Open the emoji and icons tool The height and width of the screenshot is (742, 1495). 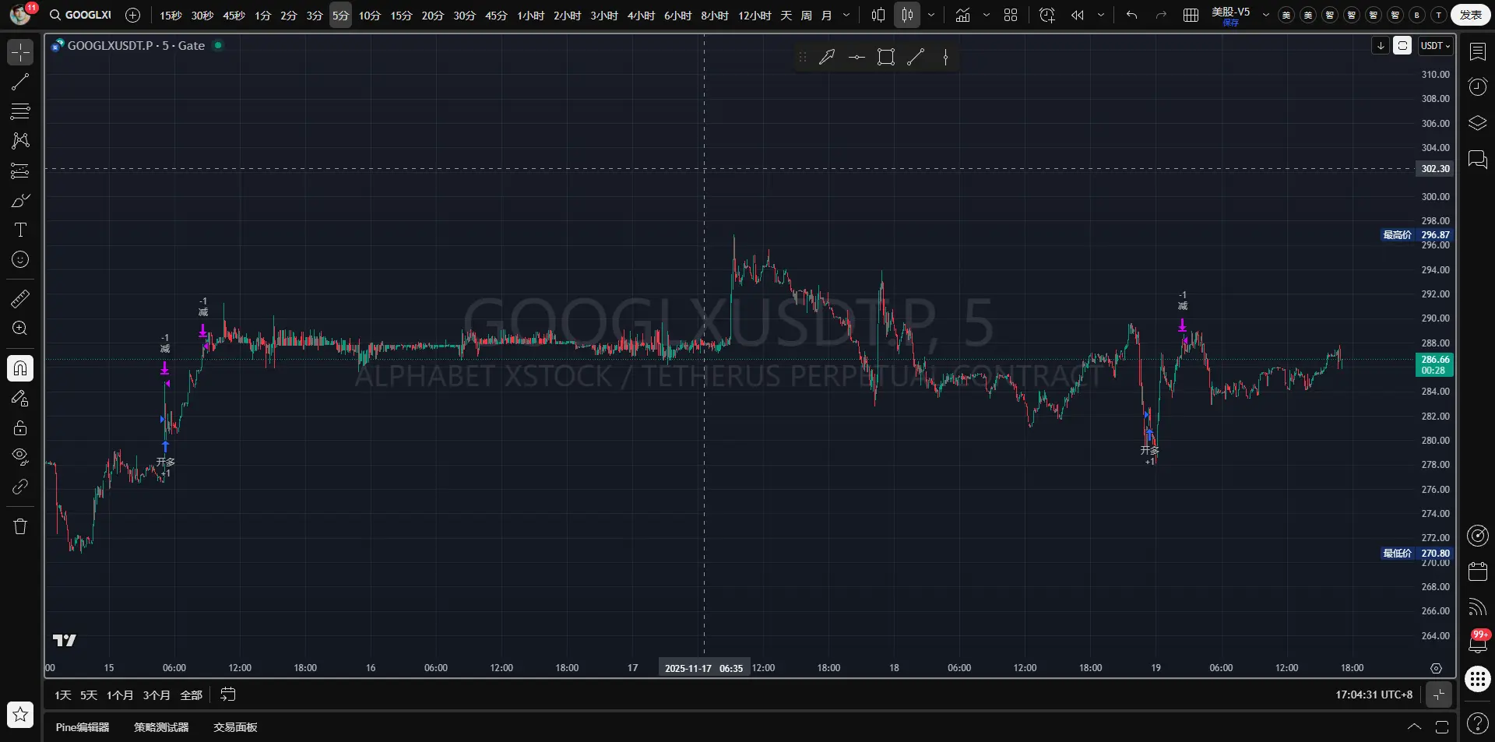tap(20, 259)
